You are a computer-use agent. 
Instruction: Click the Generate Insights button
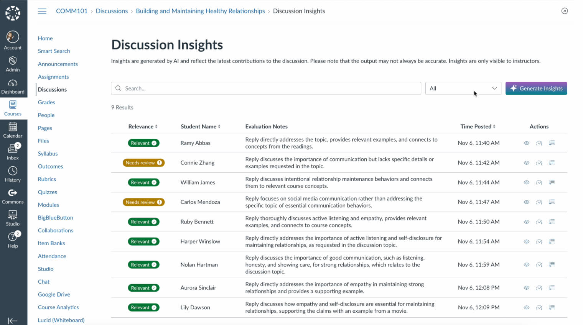pyautogui.click(x=536, y=89)
